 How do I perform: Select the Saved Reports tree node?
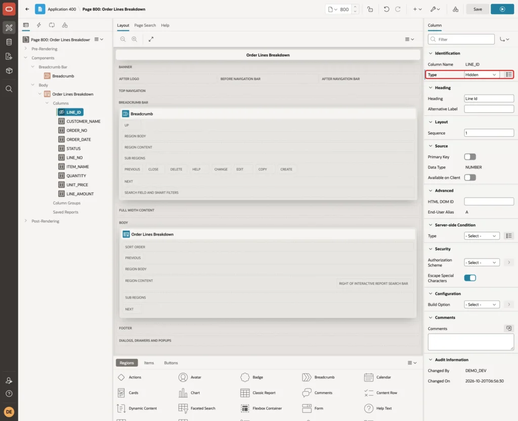coord(65,212)
